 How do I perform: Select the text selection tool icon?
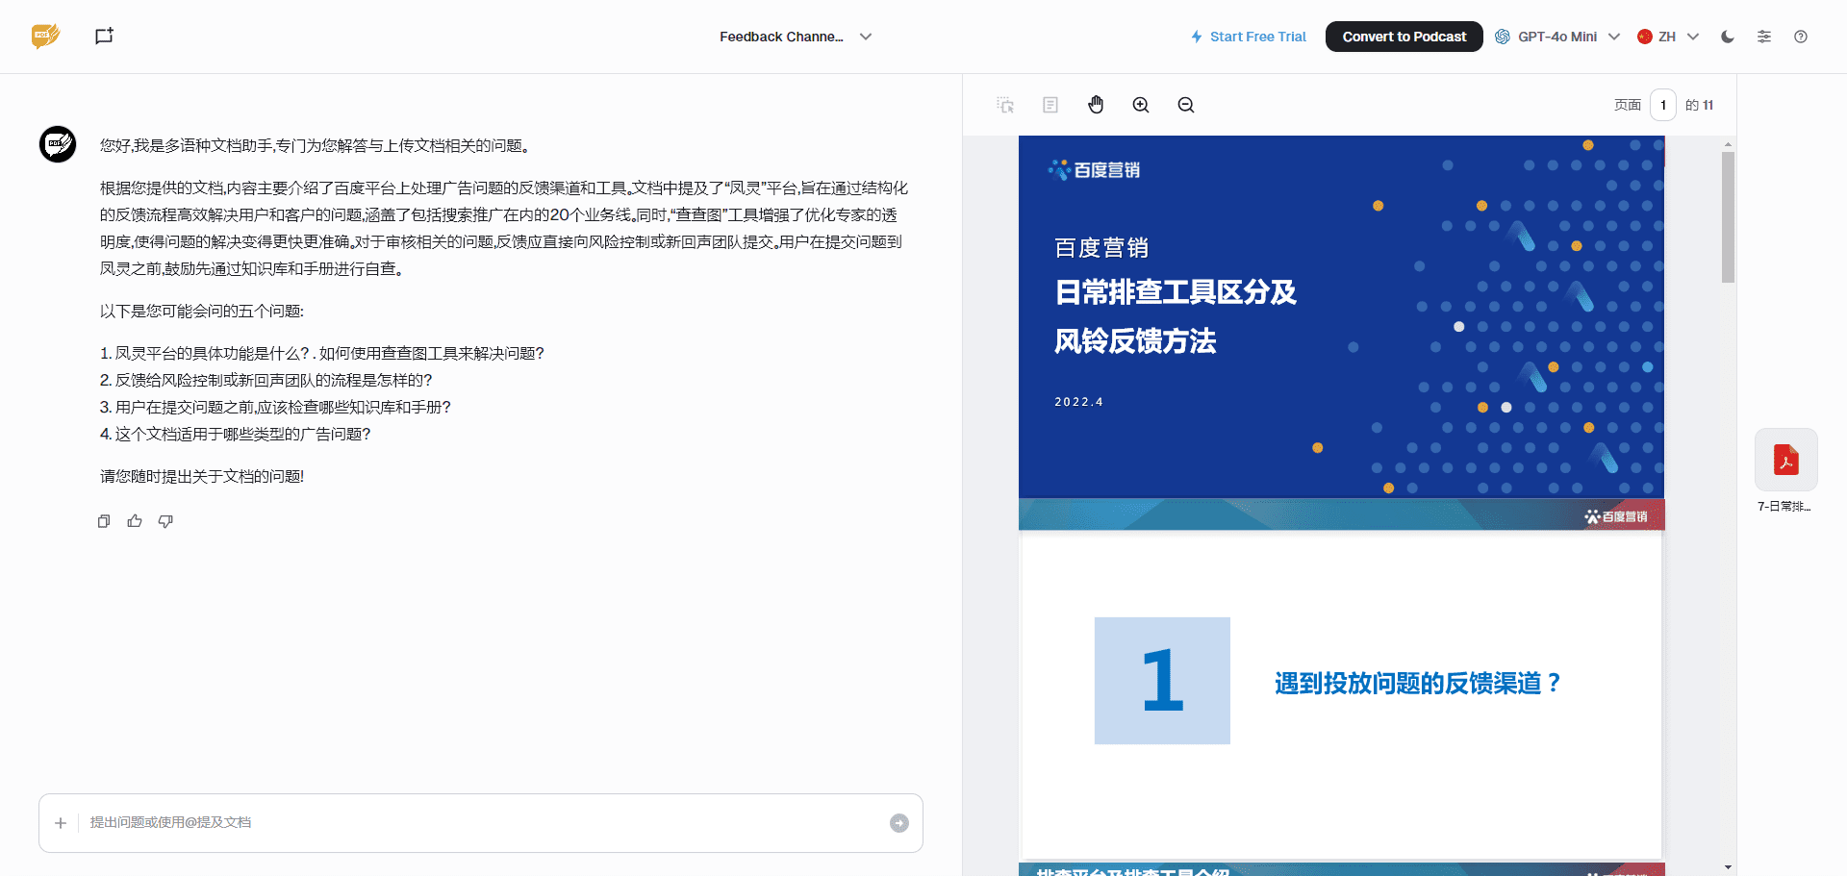[1050, 105]
